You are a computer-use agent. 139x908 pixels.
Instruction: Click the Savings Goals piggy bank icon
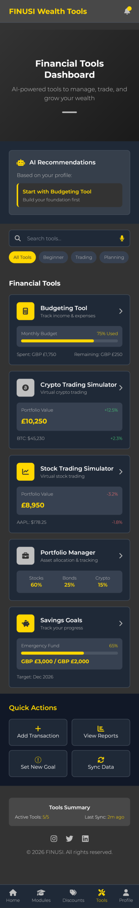pyautogui.click(x=25, y=624)
